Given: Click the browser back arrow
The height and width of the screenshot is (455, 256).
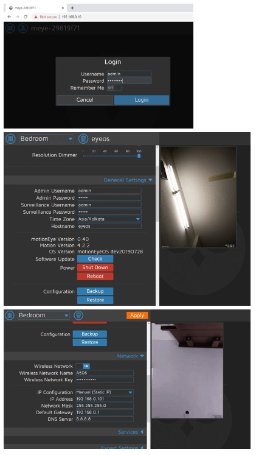Looking at the screenshot, I should pos(9,17).
